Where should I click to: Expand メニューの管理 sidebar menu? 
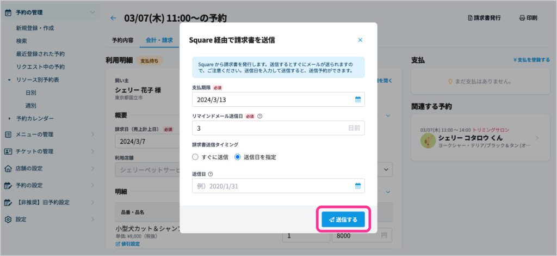[92, 135]
